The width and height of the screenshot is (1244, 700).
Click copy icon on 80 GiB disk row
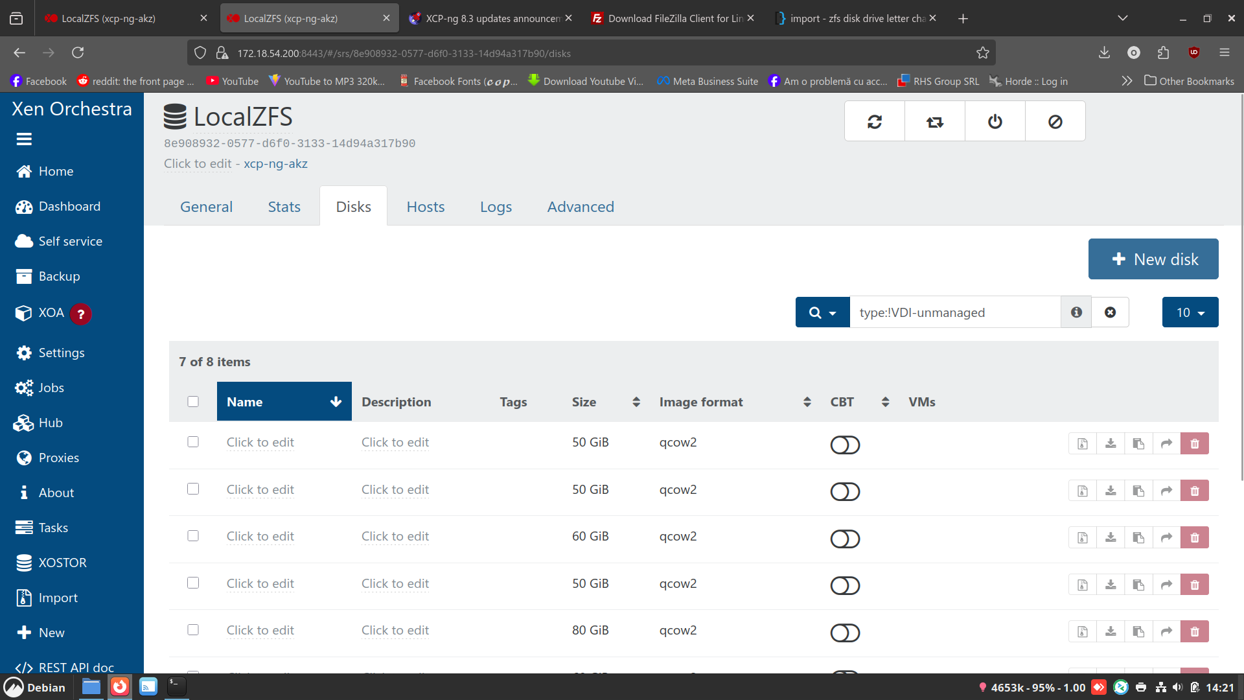coord(1138,632)
